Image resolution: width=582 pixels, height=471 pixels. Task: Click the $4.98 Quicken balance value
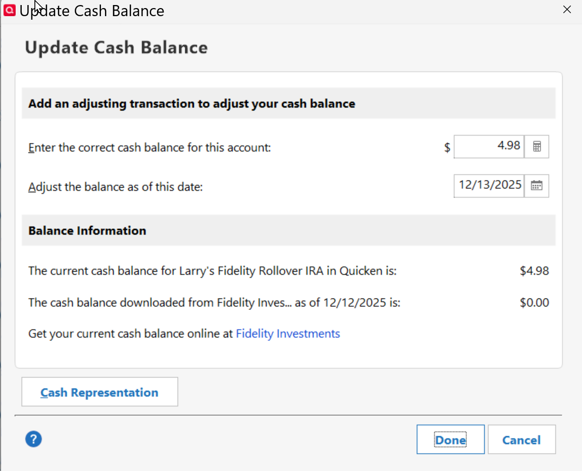534,271
